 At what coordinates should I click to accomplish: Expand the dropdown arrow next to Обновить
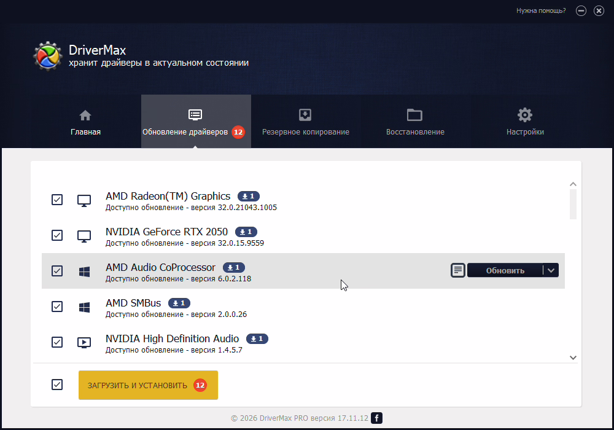coord(551,270)
